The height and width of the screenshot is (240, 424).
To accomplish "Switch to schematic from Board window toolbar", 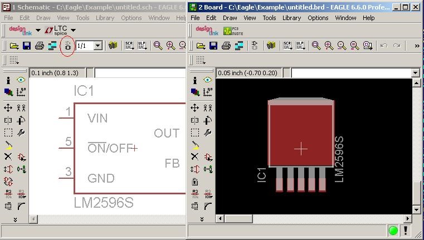I will coord(255,46).
